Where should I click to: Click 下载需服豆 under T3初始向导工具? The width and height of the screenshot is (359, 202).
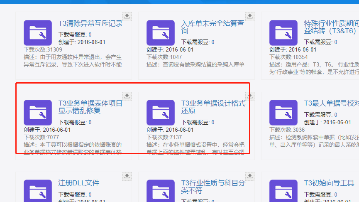[320, 195]
